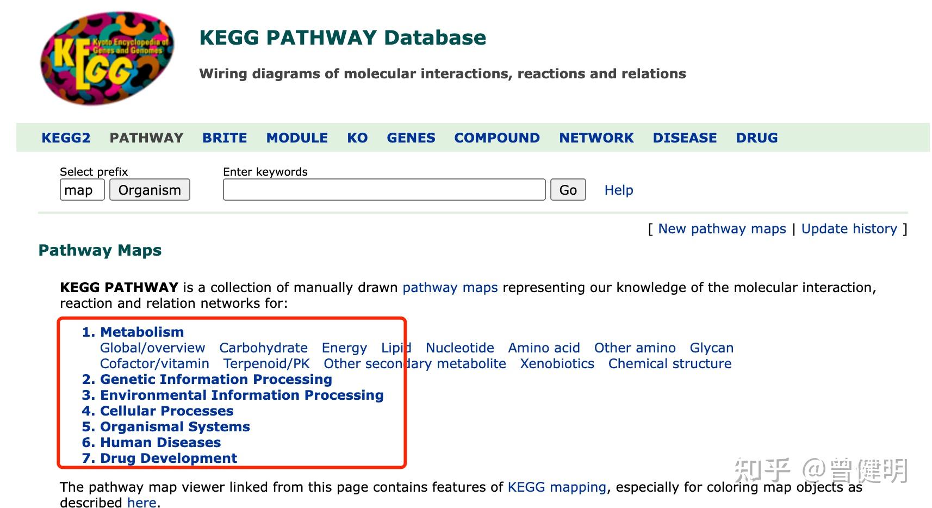Screen dimensions: 932x508
Task: Go to the MODULE database tab
Action: click(297, 138)
